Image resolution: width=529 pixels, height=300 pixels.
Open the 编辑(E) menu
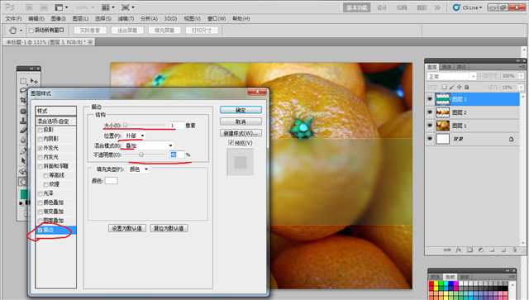click(x=36, y=18)
